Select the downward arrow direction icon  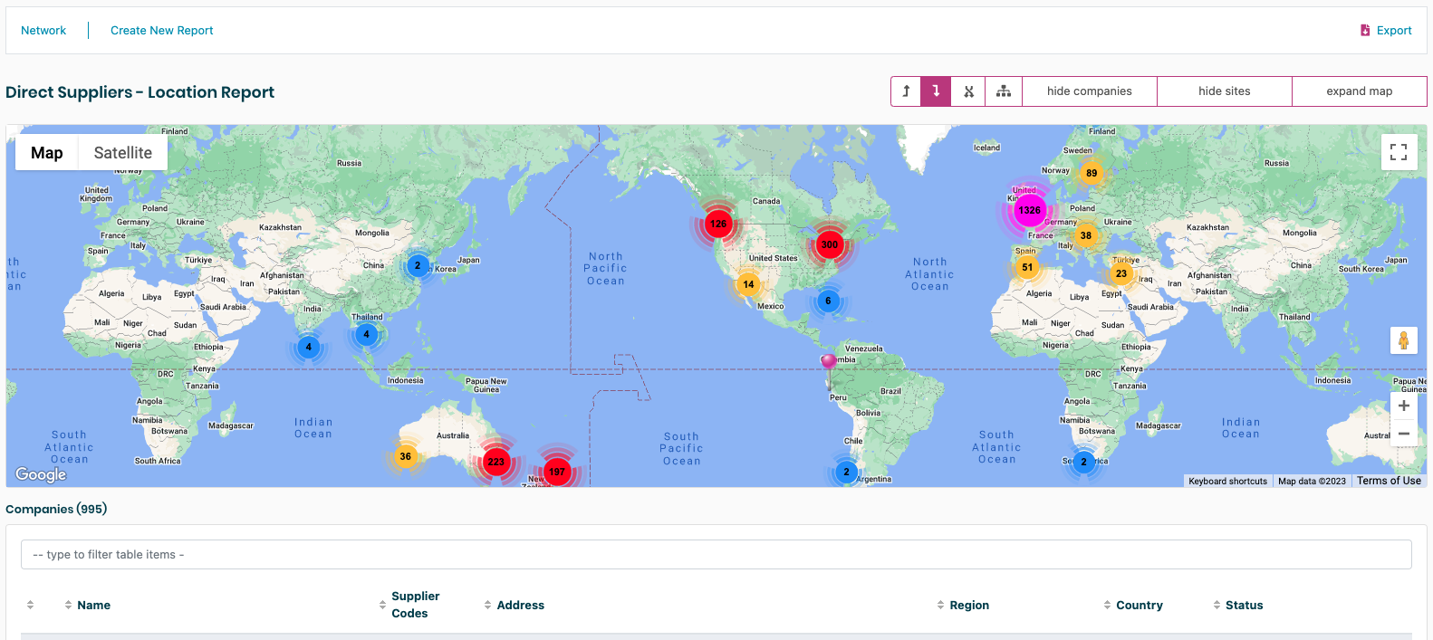(x=936, y=91)
